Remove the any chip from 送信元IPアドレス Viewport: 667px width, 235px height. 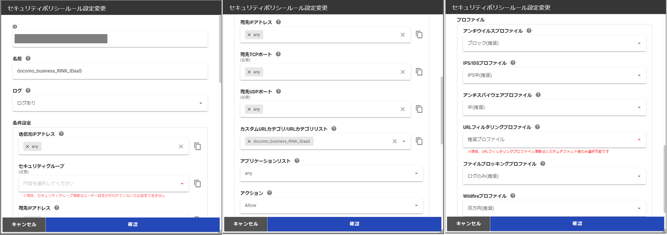[27, 146]
